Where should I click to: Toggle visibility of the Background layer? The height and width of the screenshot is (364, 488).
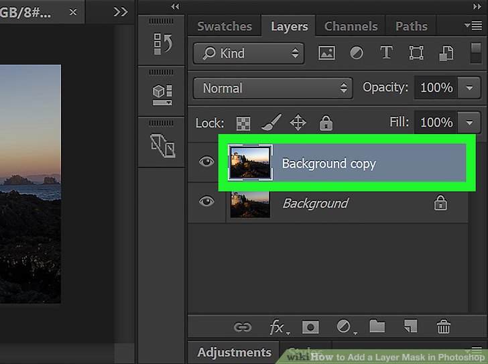tap(206, 202)
